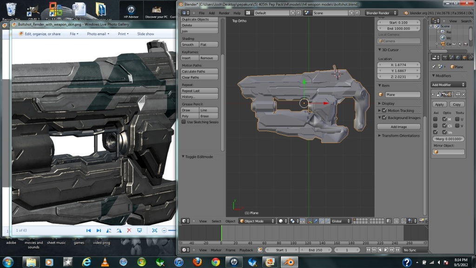Expand the Transform Orientations panel
This screenshot has height=268, width=476.
pyautogui.click(x=379, y=135)
